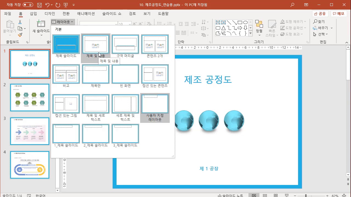Open the search magnifier in title bar
This screenshot has width=351, height=197.
292,5
